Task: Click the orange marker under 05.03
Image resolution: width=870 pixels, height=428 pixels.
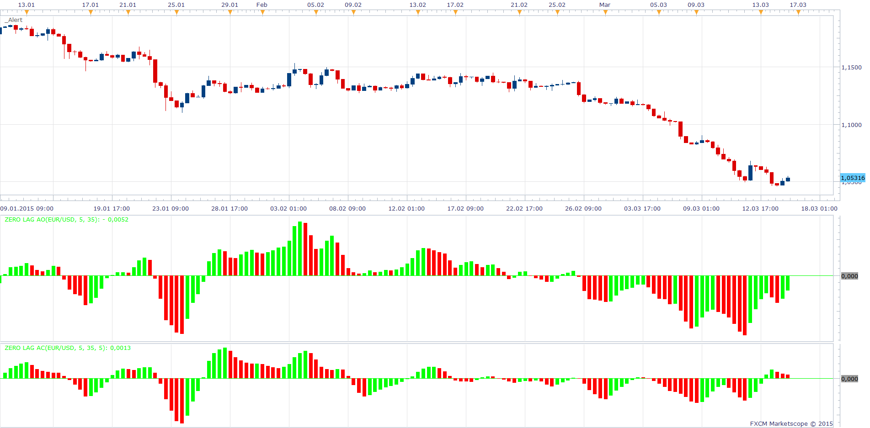Action: point(659,12)
